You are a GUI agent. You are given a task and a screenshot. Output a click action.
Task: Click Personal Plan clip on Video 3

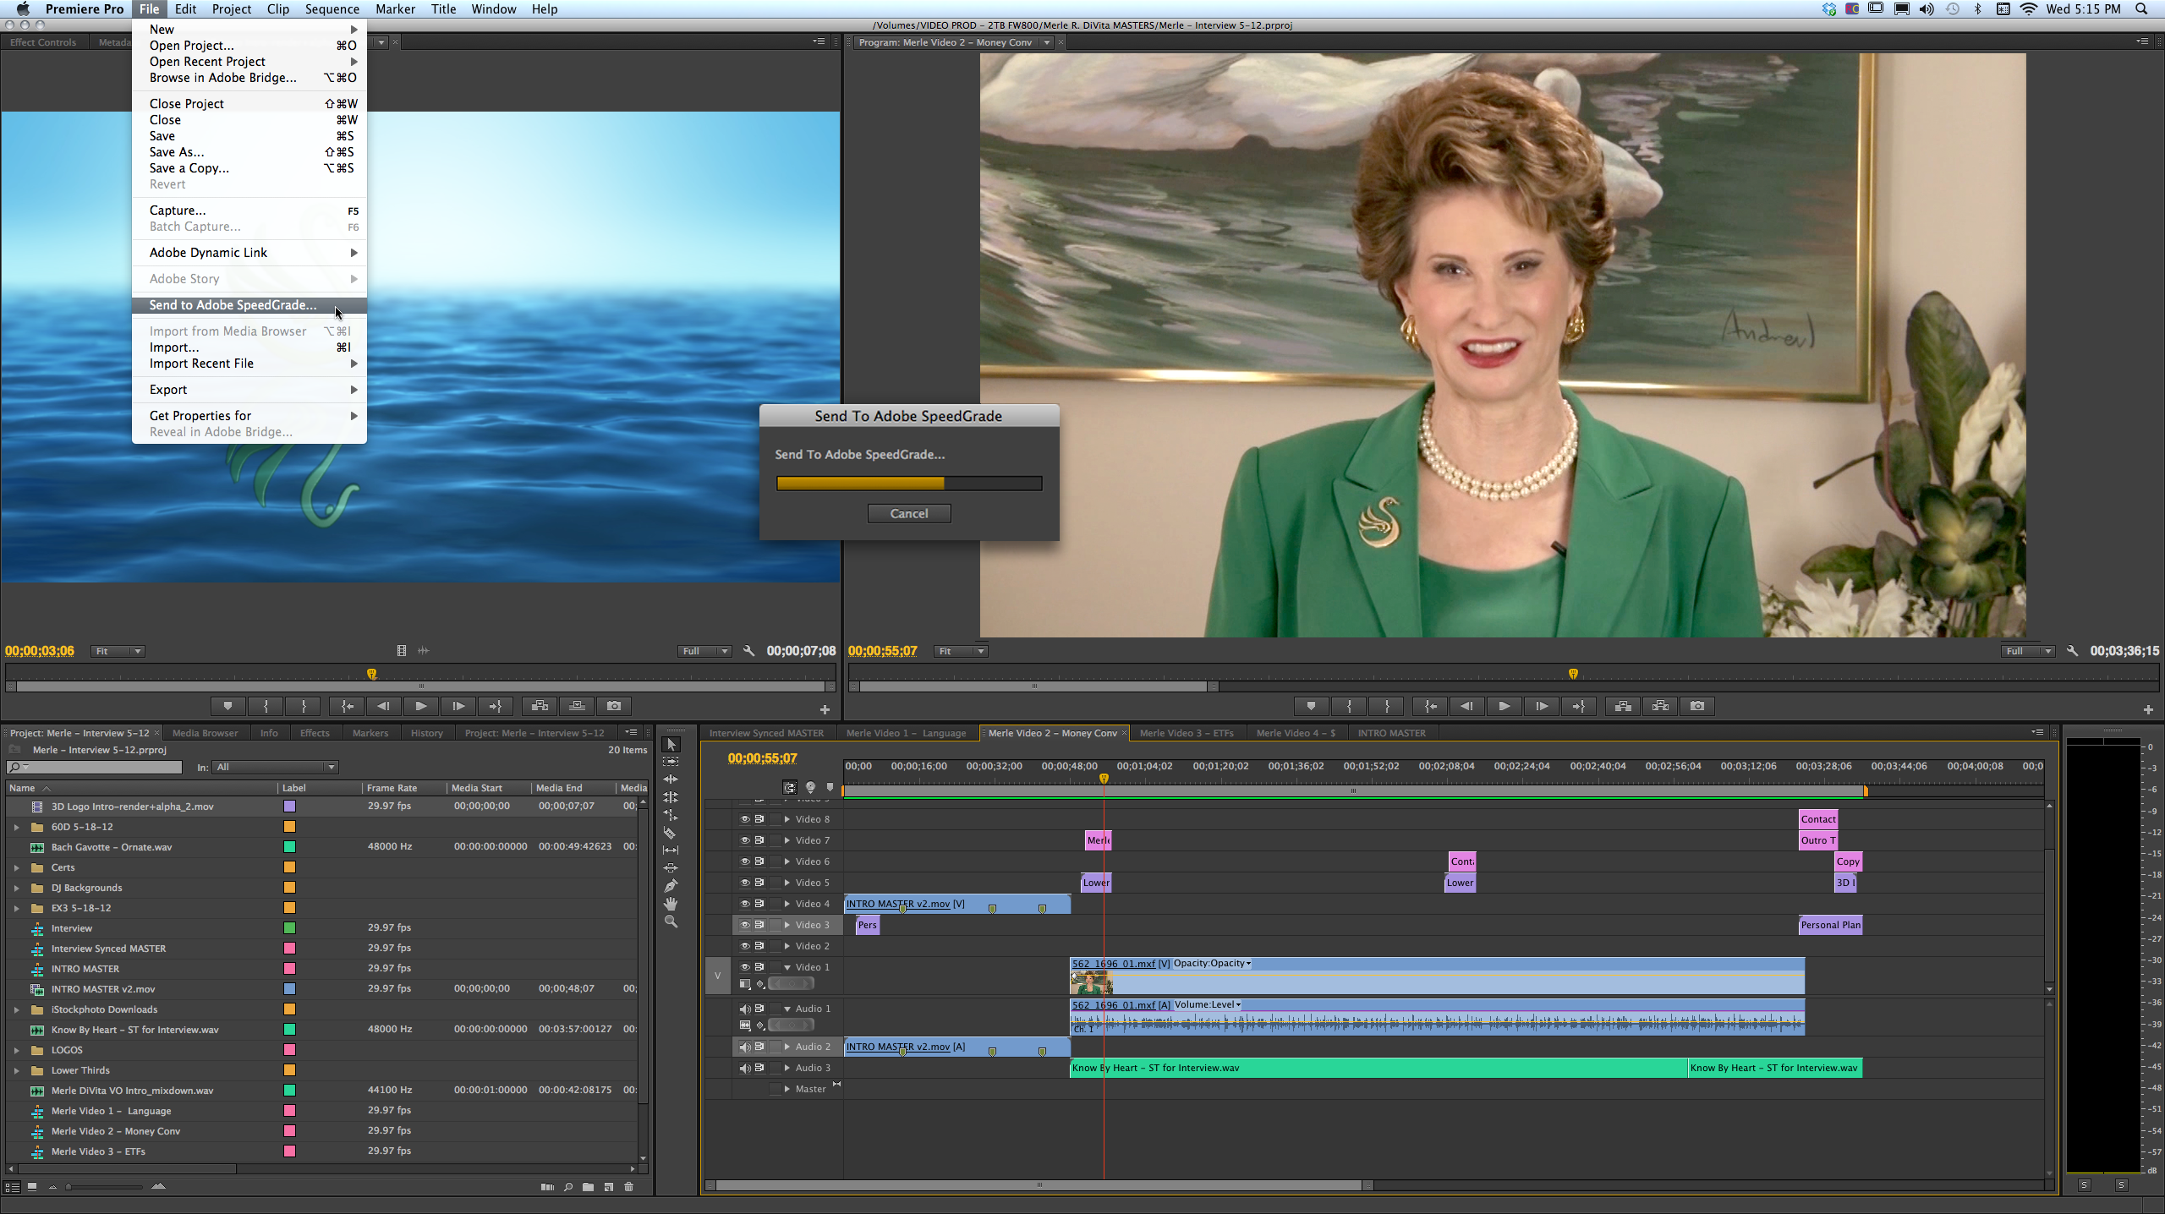pyautogui.click(x=1830, y=925)
